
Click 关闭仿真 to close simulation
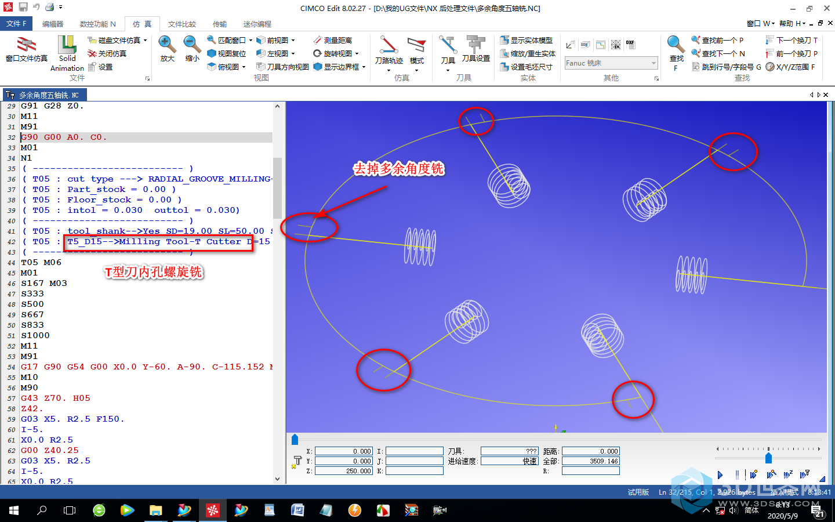pyautogui.click(x=107, y=53)
